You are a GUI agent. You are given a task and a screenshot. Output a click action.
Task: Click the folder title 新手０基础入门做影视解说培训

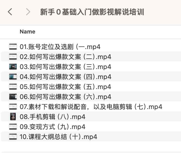click(92, 12)
